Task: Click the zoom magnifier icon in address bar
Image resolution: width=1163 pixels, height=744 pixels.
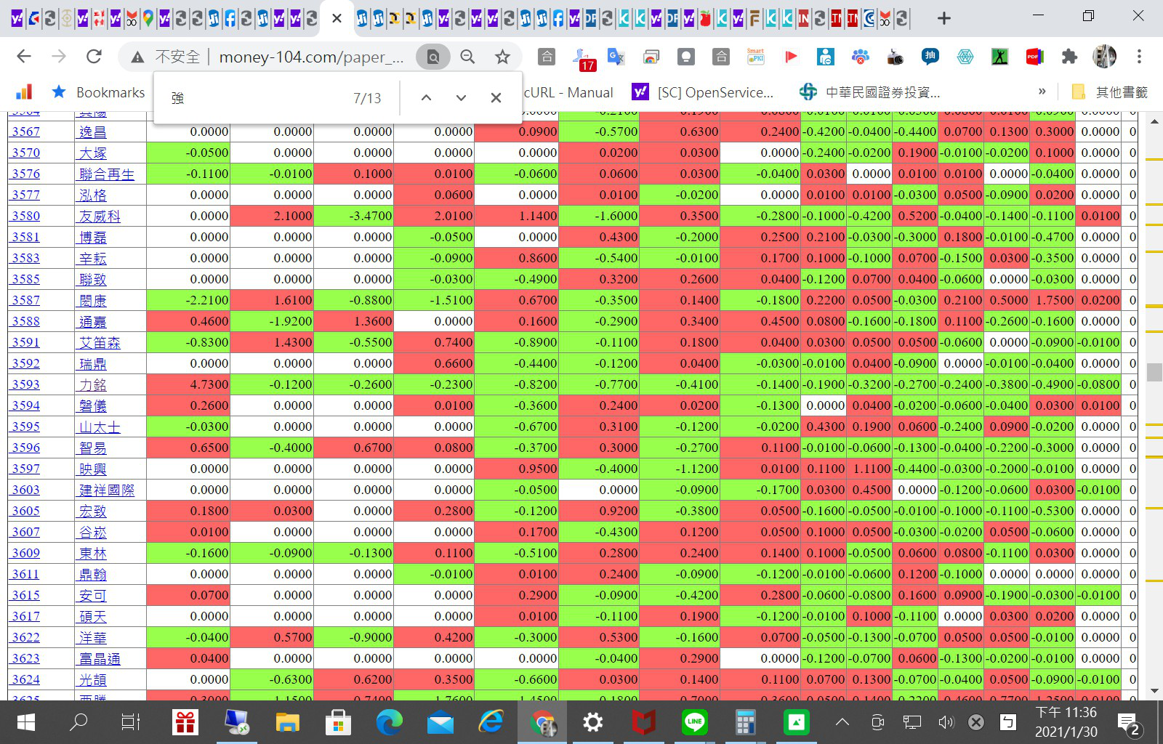Action: pos(467,57)
